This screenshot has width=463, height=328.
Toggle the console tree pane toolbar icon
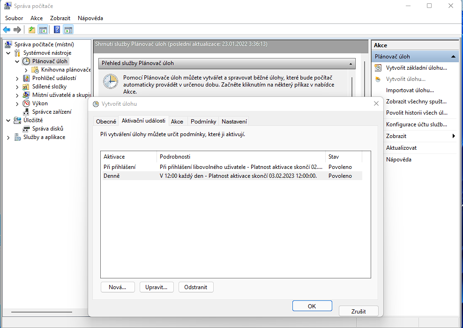[43, 30]
